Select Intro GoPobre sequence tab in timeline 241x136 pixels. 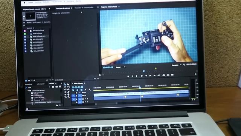click(79, 83)
